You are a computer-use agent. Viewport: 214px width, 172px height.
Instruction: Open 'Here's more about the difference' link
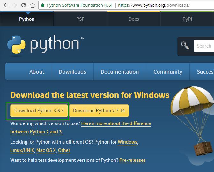[x=116, y=123]
